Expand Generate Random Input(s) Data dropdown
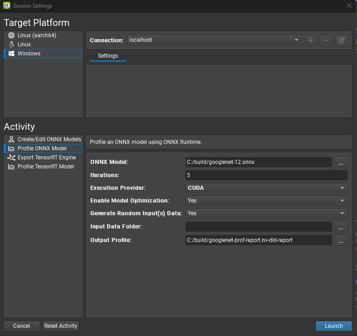357x336 pixels. coord(266,213)
